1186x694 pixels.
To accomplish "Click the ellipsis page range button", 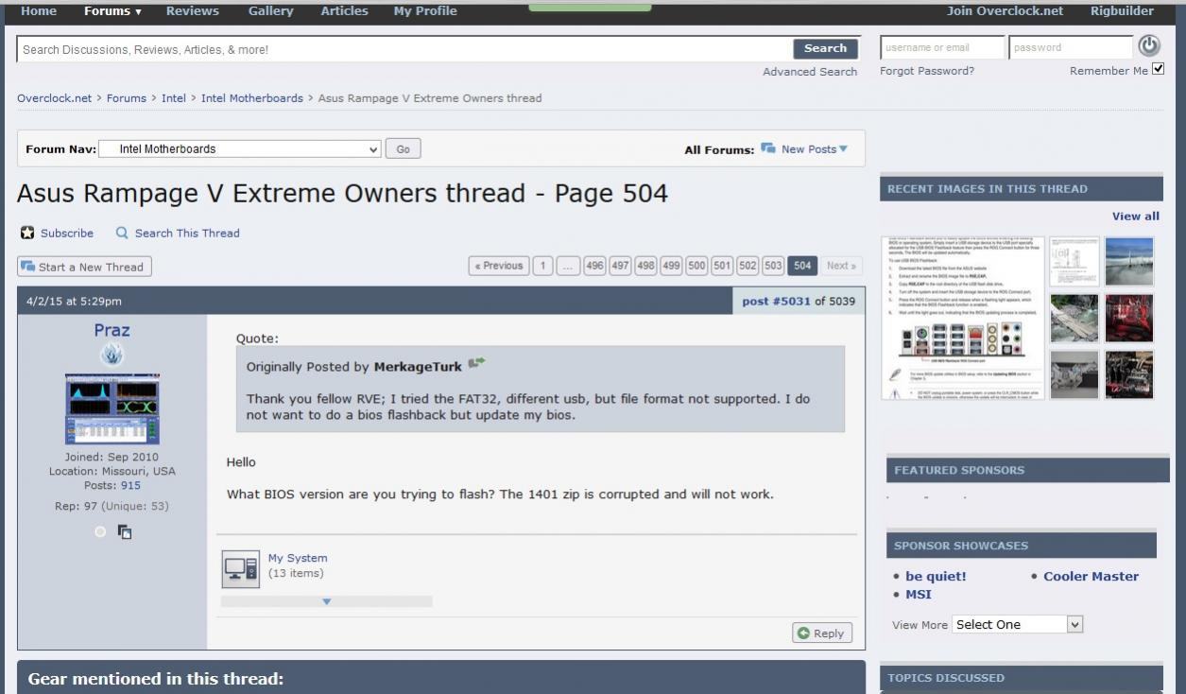I will [x=568, y=266].
